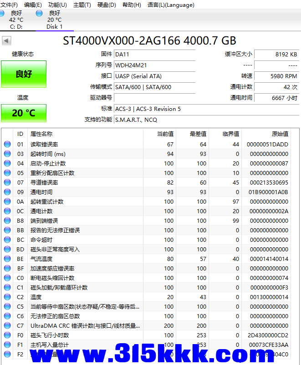The width and height of the screenshot is (301, 365).
Task: Click status orb for C0 断电磁头缩回计数
Action: point(7,278)
